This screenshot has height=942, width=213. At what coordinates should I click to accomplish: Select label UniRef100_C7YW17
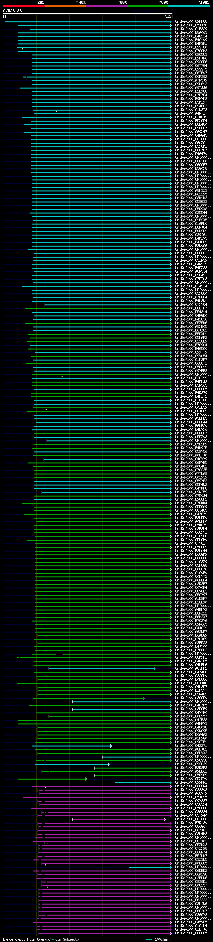191,544
